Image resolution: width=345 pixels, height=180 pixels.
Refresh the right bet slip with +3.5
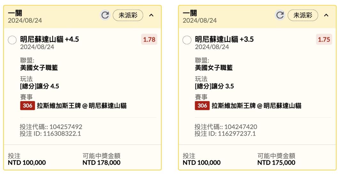pos(280,15)
